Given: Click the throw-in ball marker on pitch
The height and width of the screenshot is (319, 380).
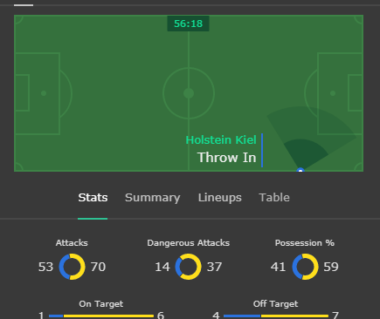Looking at the screenshot, I should 301,170.
